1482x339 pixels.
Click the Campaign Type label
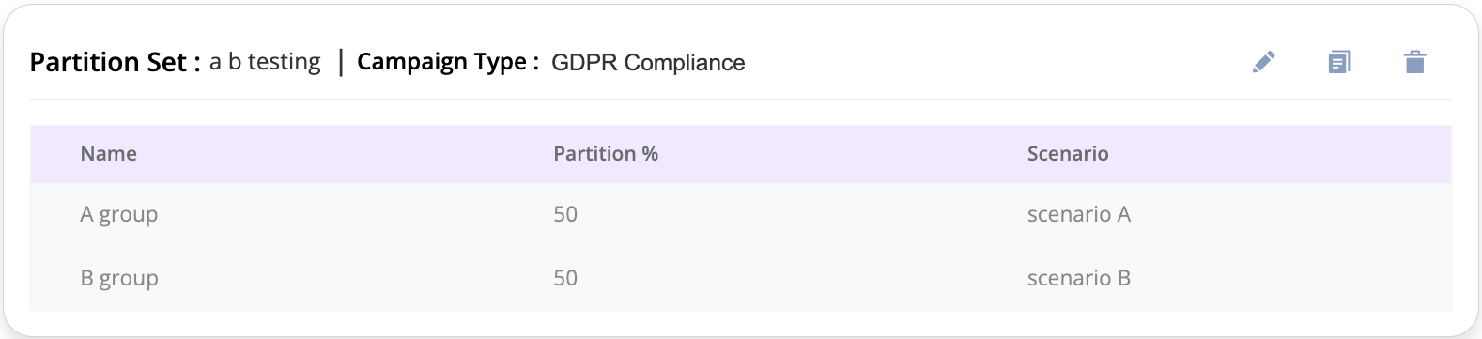coord(448,62)
